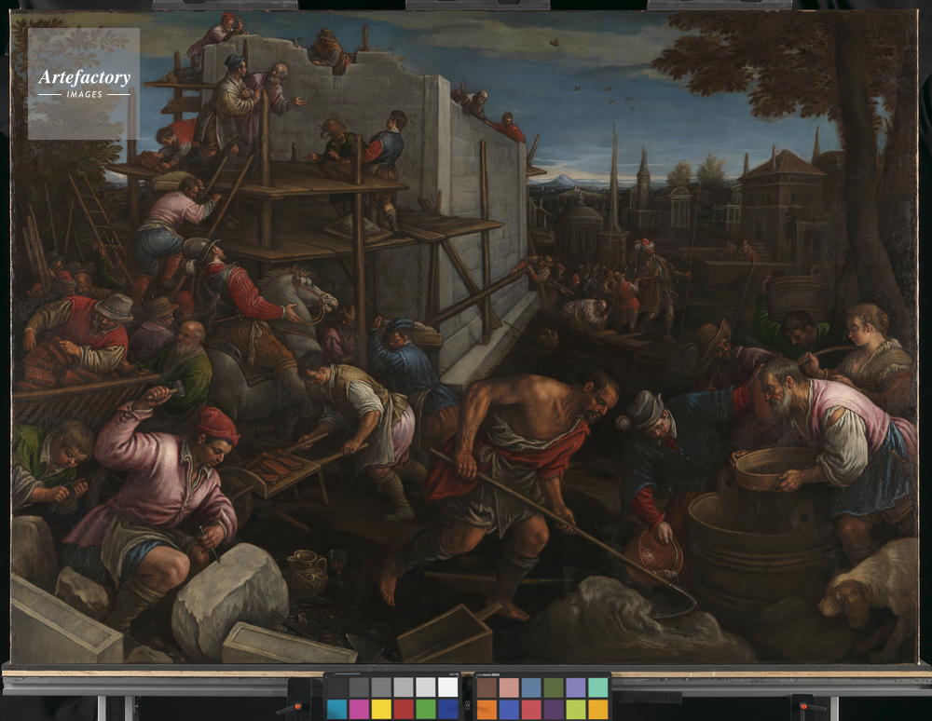
Task: Select the olive green swatch on the right chart
Action: (554, 687)
